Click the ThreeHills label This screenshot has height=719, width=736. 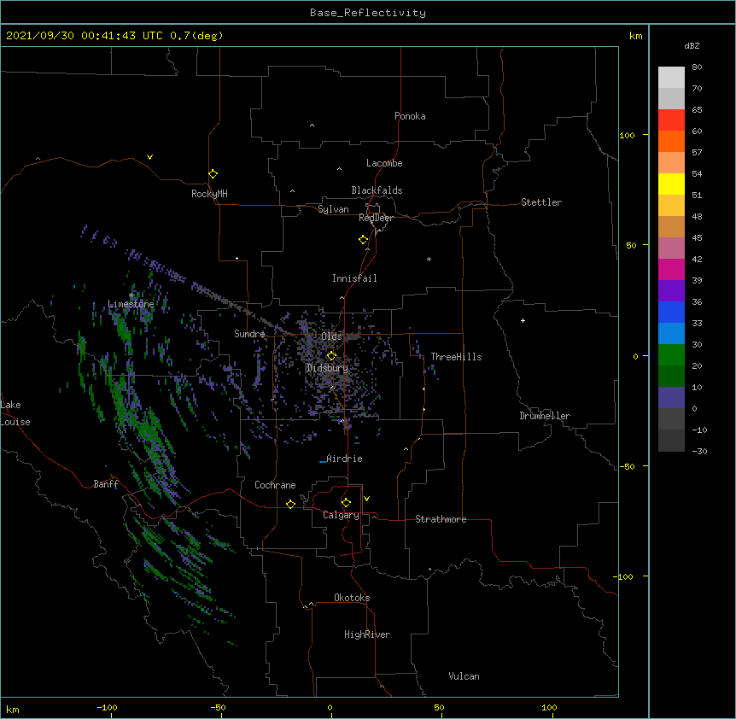(x=456, y=357)
